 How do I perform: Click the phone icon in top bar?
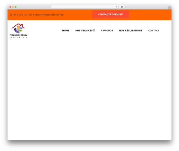point(11,15)
